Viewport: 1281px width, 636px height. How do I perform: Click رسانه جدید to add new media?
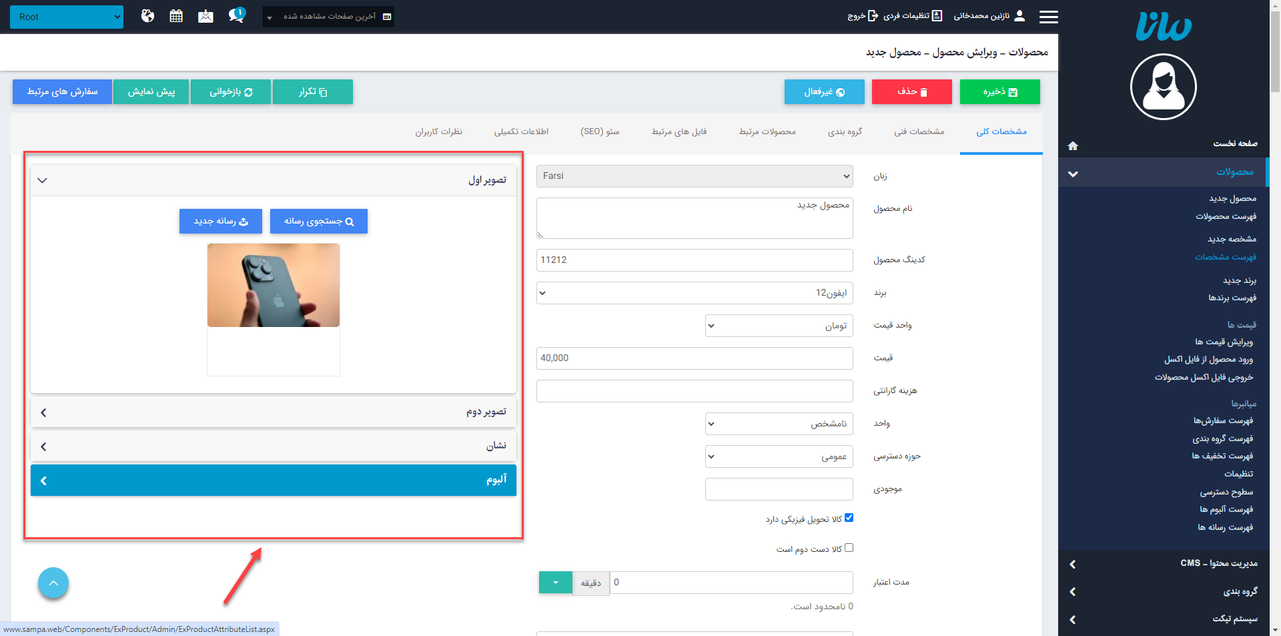pyautogui.click(x=220, y=221)
